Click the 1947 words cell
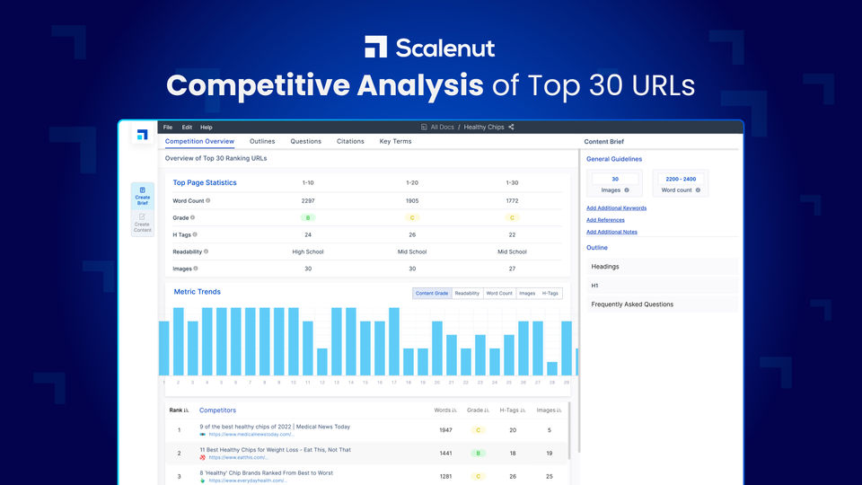862x485 pixels. [x=446, y=430]
